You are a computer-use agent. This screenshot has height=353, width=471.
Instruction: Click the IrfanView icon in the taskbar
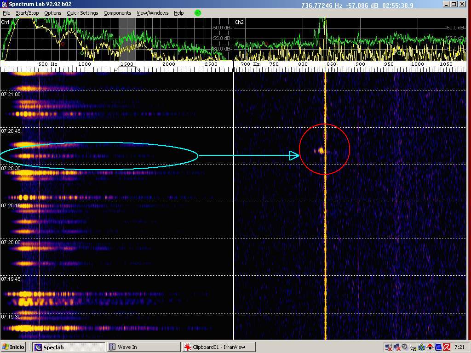click(x=188, y=347)
